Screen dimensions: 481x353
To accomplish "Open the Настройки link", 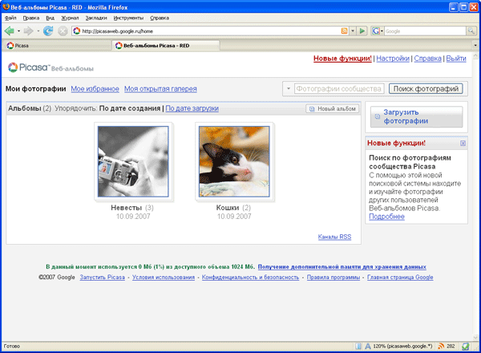I will [x=393, y=59].
